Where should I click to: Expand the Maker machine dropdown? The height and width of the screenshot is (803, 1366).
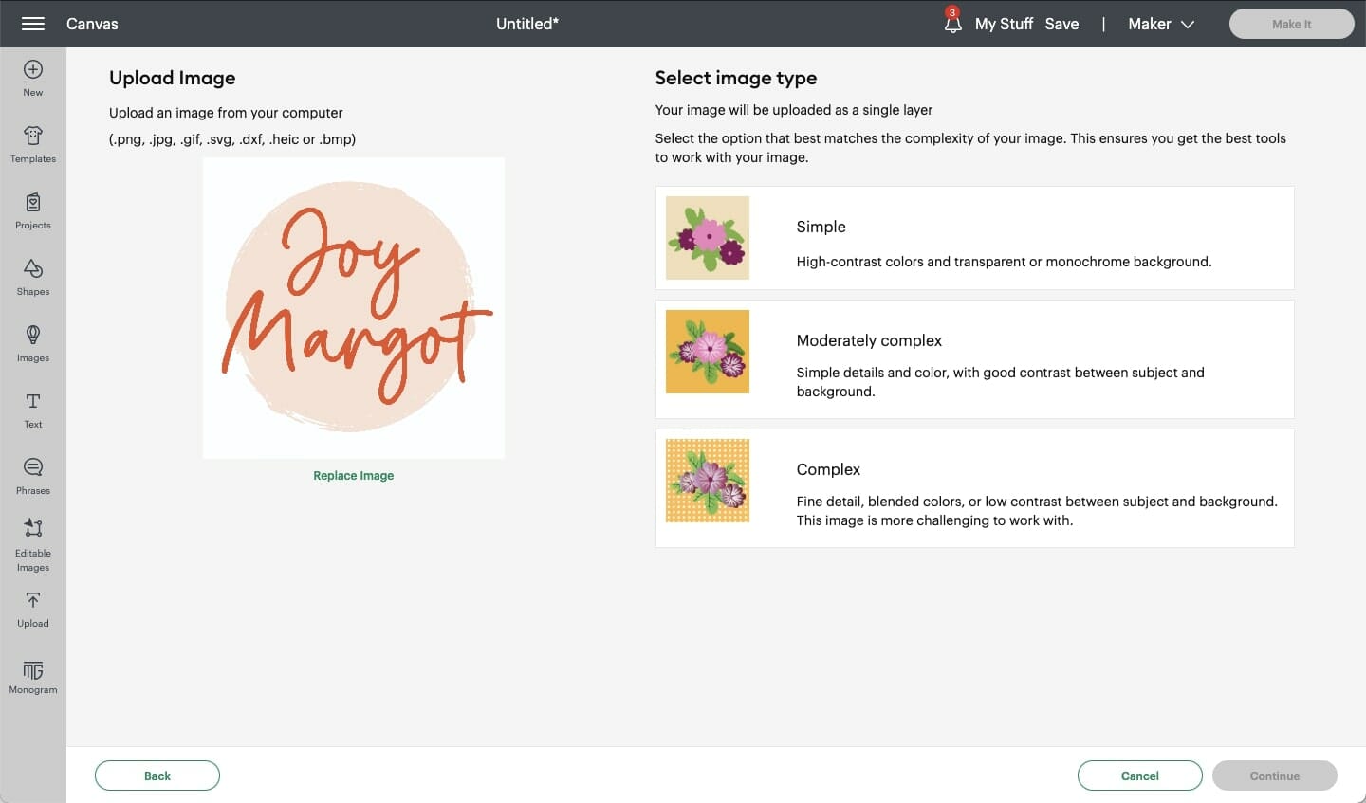tap(1160, 24)
